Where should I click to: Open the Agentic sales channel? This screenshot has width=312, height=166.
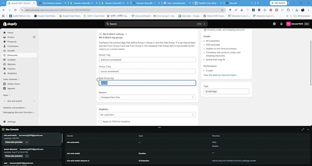click(11, 89)
